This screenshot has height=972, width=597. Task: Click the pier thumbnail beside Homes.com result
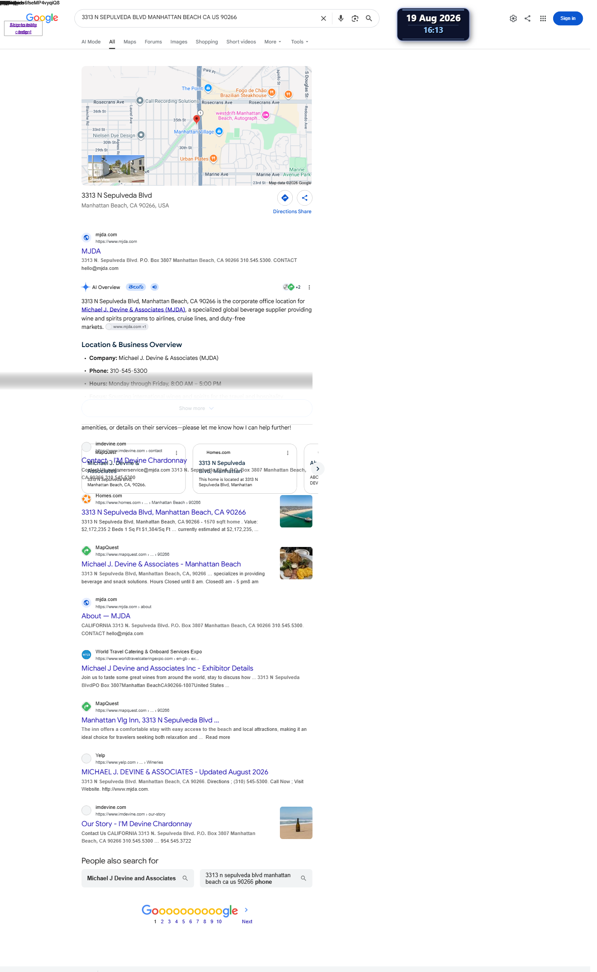296,511
